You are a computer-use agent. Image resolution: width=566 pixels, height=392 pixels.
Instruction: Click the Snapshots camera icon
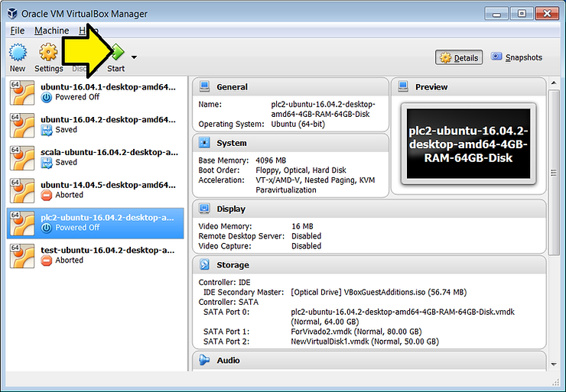click(496, 57)
